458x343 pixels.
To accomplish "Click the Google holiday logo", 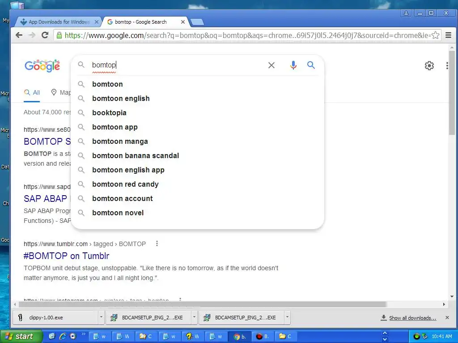I will pyautogui.click(x=42, y=66).
